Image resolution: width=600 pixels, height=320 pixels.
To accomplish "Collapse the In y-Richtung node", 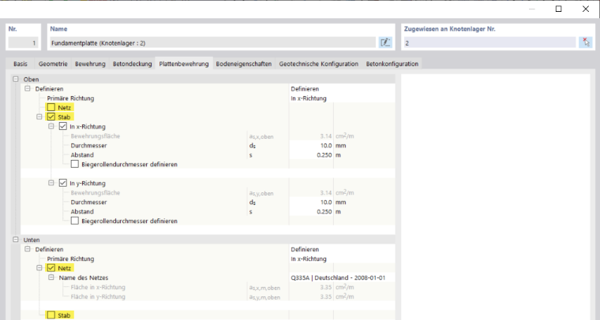I will [x=51, y=183].
